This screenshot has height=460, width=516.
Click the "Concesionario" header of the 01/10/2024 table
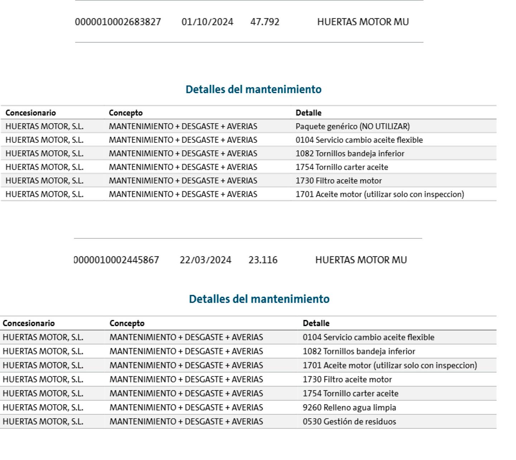[x=30, y=113]
